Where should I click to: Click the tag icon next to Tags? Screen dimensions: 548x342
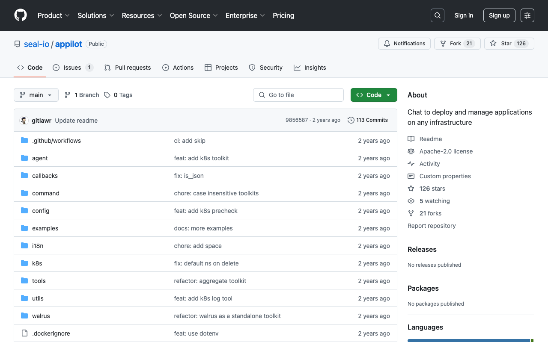107,95
